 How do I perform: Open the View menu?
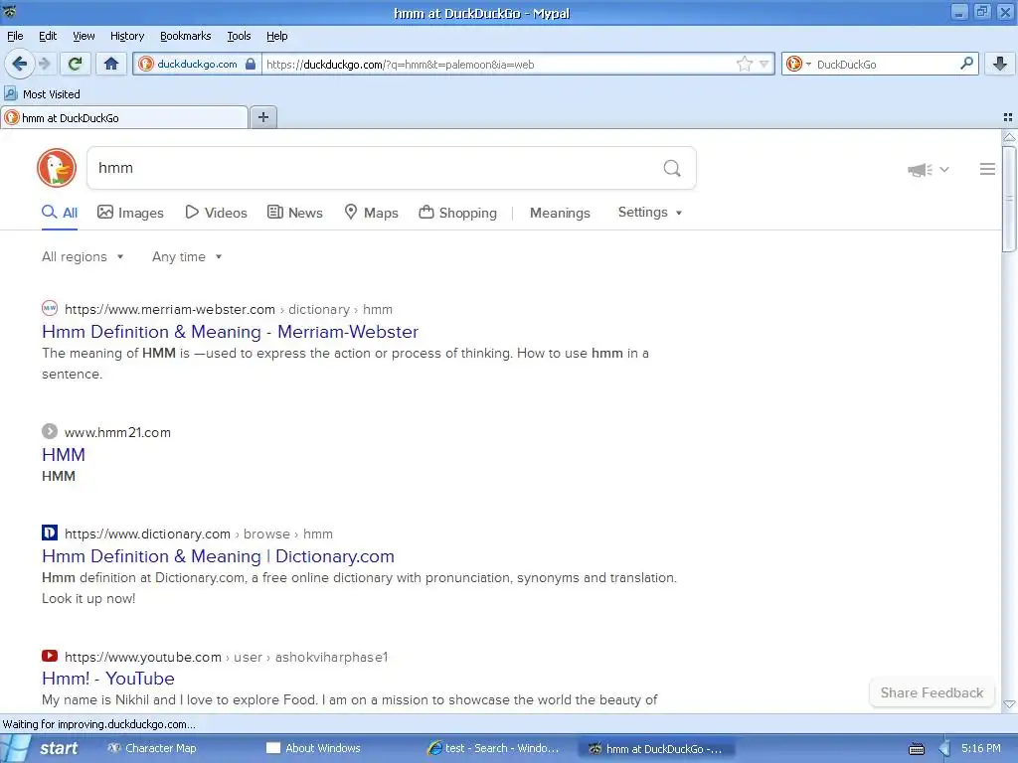point(84,36)
